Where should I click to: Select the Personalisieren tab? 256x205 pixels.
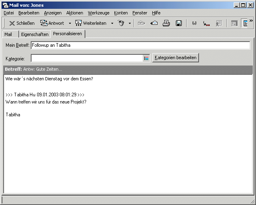tap(68, 34)
